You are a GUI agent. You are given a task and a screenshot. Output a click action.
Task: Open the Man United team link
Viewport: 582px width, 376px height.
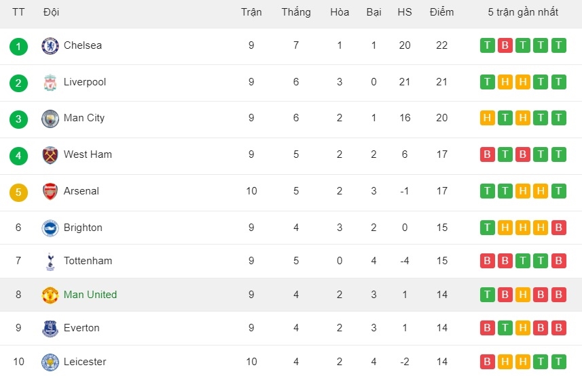tap(90, 295)
